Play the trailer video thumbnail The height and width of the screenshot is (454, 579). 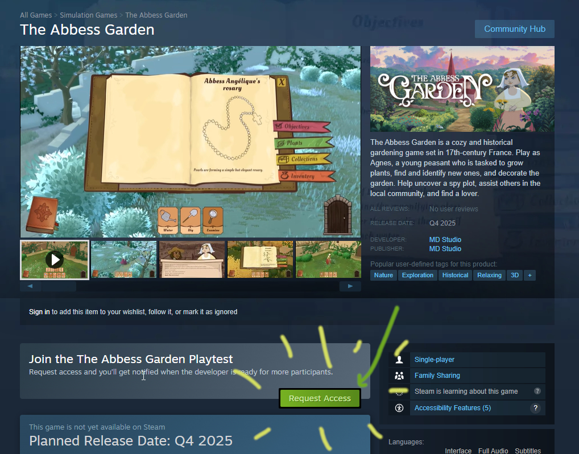(x=55, y=260)
